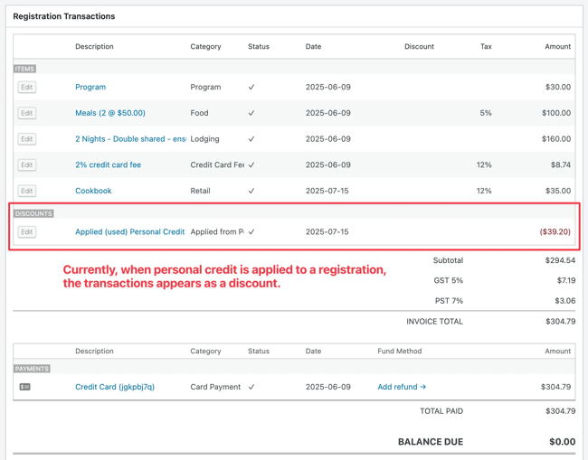588x460 pixels.
Task: Edit the Applied Personal Credit discount
Action: coord(26,232)
